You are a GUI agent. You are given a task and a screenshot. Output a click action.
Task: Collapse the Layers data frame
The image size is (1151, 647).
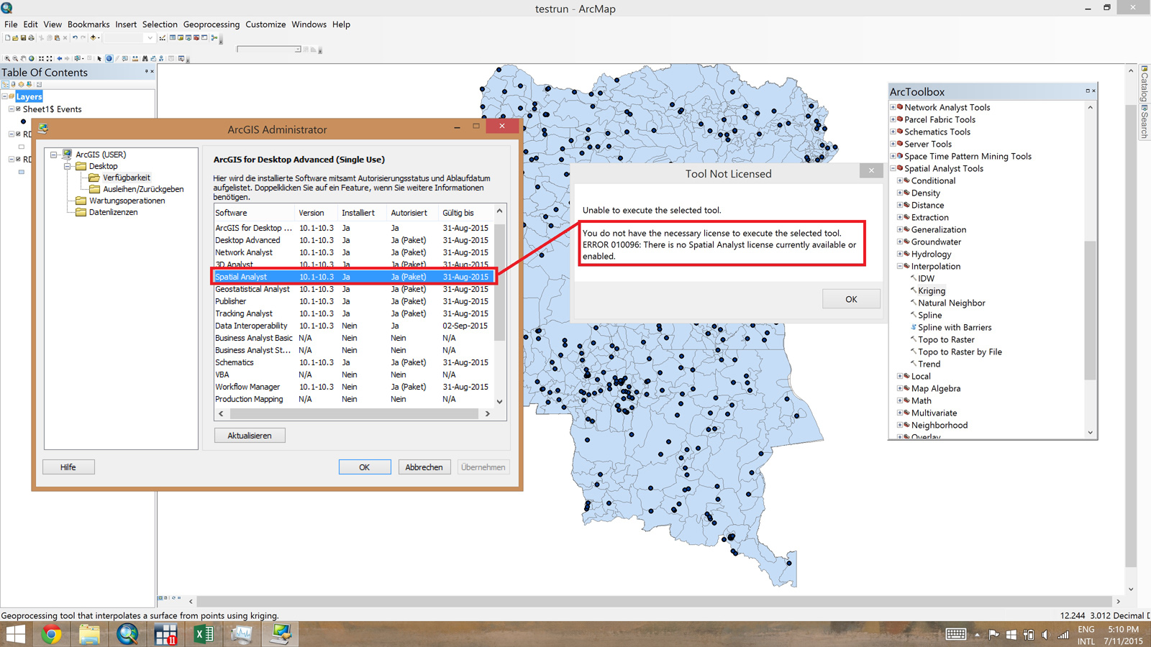[x=4, y=96]
